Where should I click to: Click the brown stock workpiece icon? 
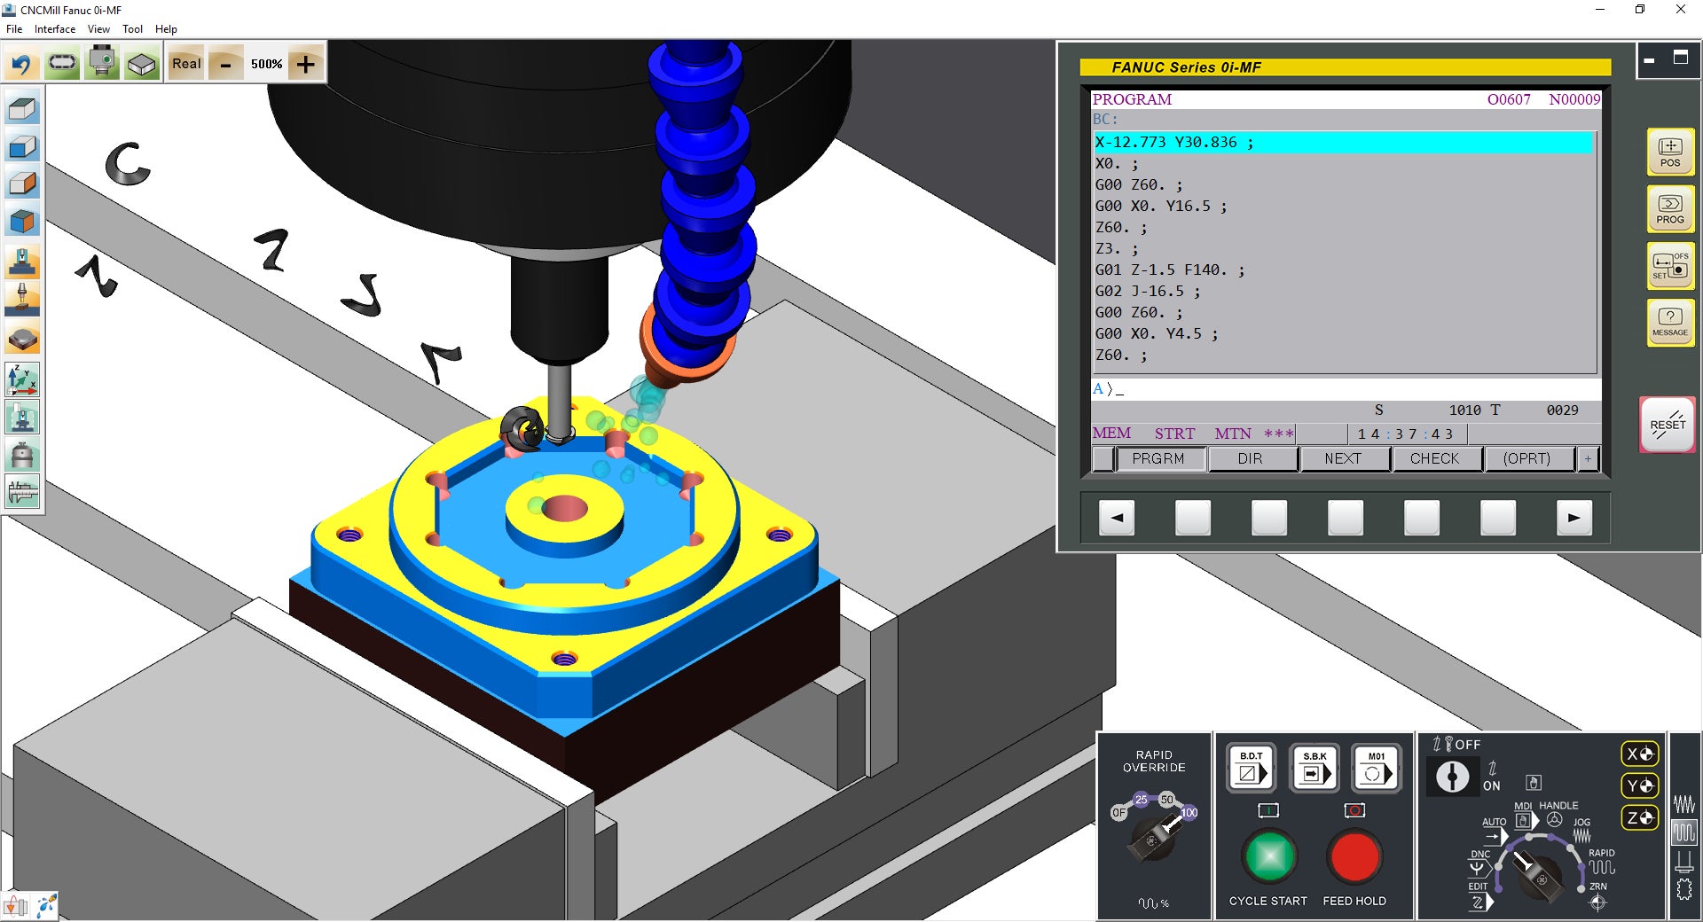[22, 338]
